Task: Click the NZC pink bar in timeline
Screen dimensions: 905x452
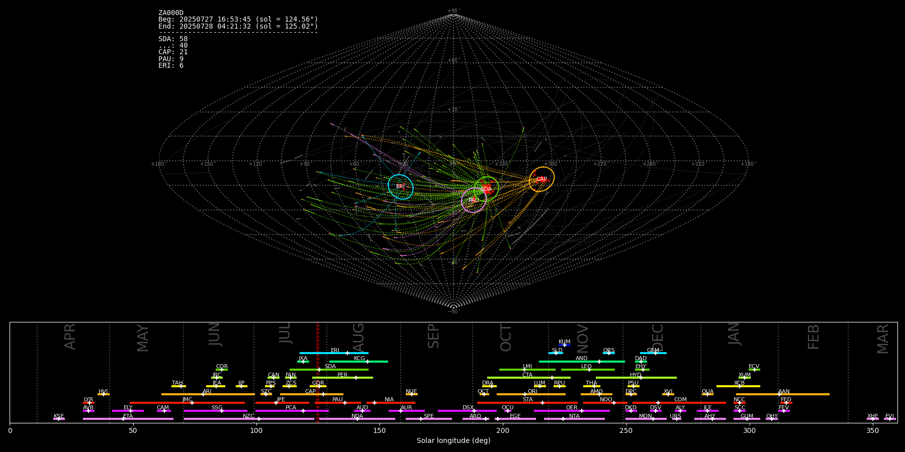Action: [x=249, y=419]
